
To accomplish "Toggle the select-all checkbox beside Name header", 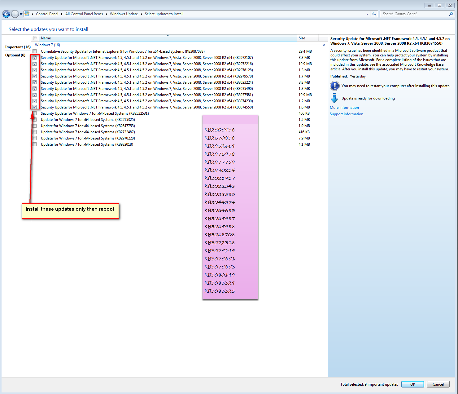I will point(35,38).
